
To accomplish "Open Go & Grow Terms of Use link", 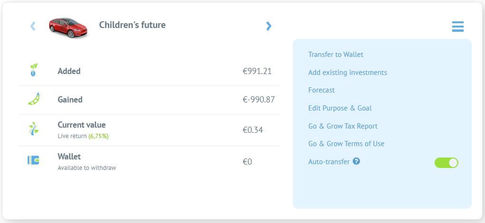I will tap(346, 144).
